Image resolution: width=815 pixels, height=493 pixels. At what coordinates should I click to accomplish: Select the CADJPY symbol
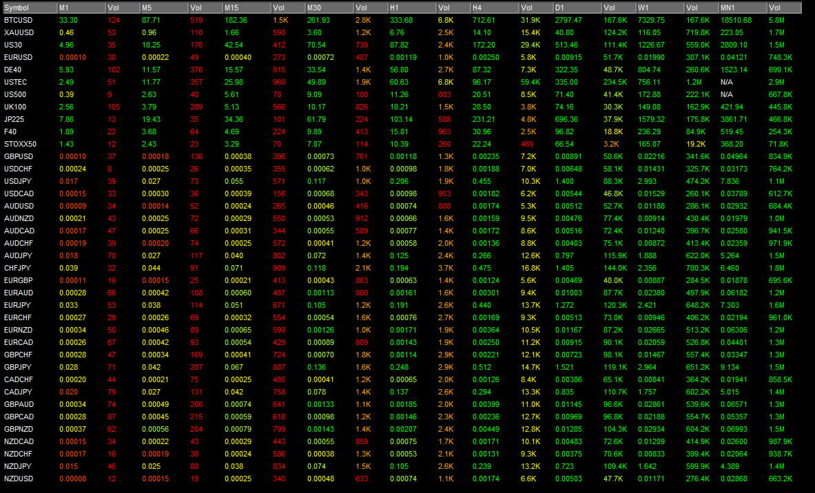click(x=18, y=392)
